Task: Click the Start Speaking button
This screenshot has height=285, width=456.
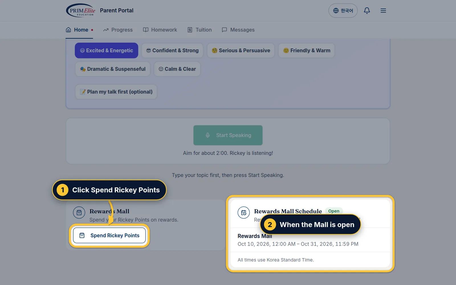Action: point(228,135)
